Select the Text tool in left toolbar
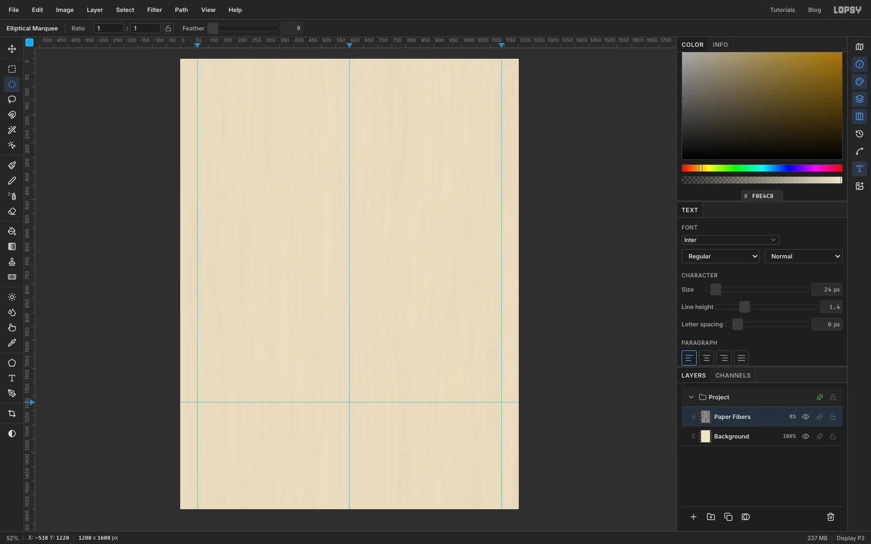This screenshot has width=871, height=544. point(12,378)
